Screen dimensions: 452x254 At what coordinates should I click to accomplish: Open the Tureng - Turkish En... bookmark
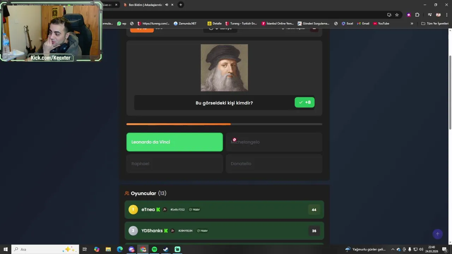241,23
